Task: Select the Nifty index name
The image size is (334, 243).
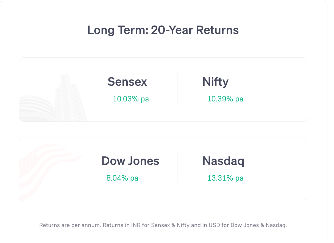Action: coord(215,82)
